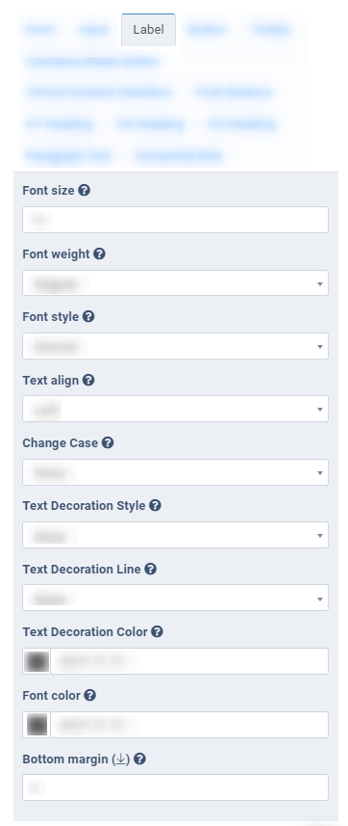Click the Bottom margin help icon
Screen dimensions: 348x826
[x=139, y=759]
